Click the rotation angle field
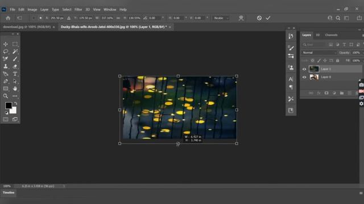Image resolution: width=364 pixels, height=204 pixels. pos(154,18)
